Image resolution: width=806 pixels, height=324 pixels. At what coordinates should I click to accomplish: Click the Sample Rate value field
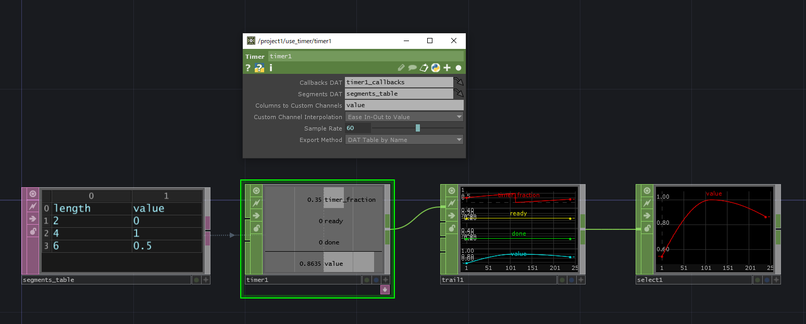[358, 128]
